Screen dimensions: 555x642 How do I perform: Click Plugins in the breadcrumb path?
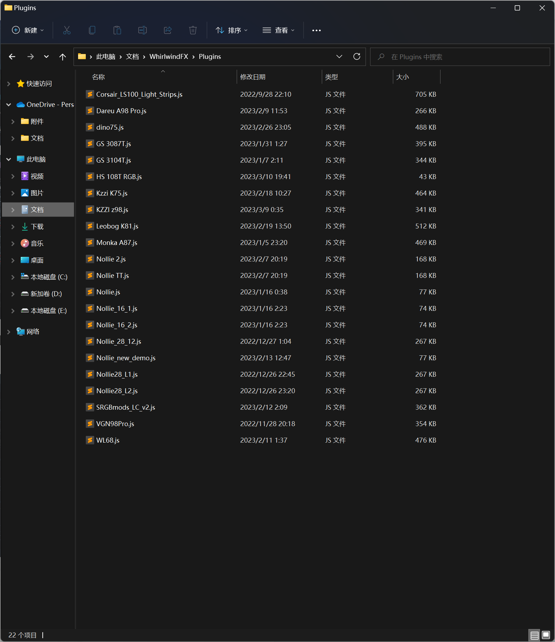210,57
